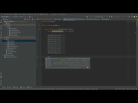Click the green Run toolbar button

pyautogui.click(x=107, y=17)
